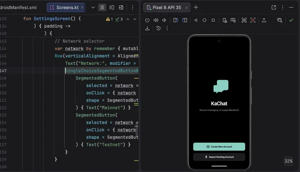Open emulator in separate window icon
Screen dimensions: 300x172
click(274, 7)
